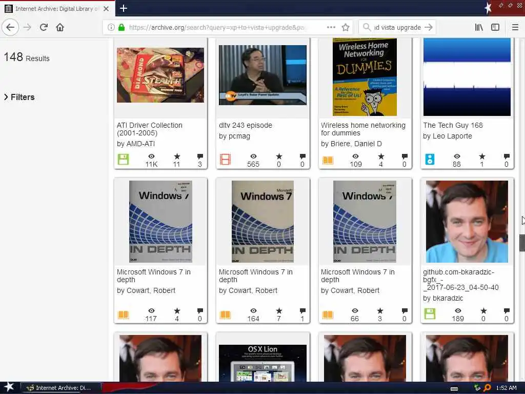Image resolution: width=525 pixels, height=394 pixels.
Task: Click the browser back arrow button
Action: 10,27
